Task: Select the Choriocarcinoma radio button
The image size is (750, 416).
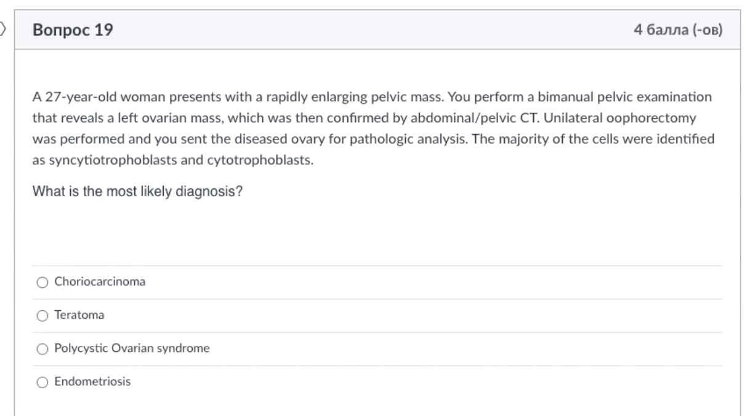Action: (42, 282)
